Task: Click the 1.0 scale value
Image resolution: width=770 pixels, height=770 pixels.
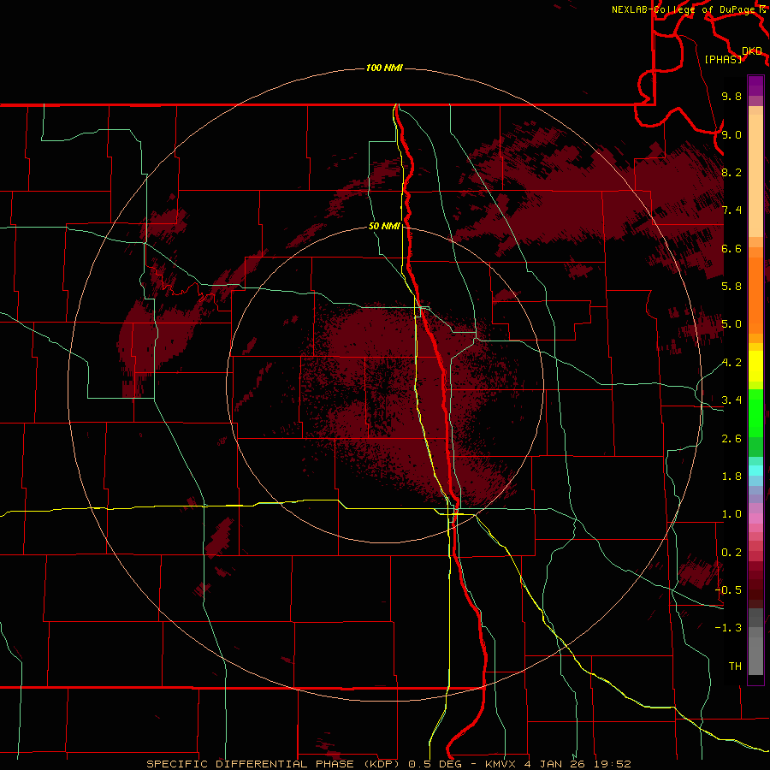Action: tap(731, 514)
